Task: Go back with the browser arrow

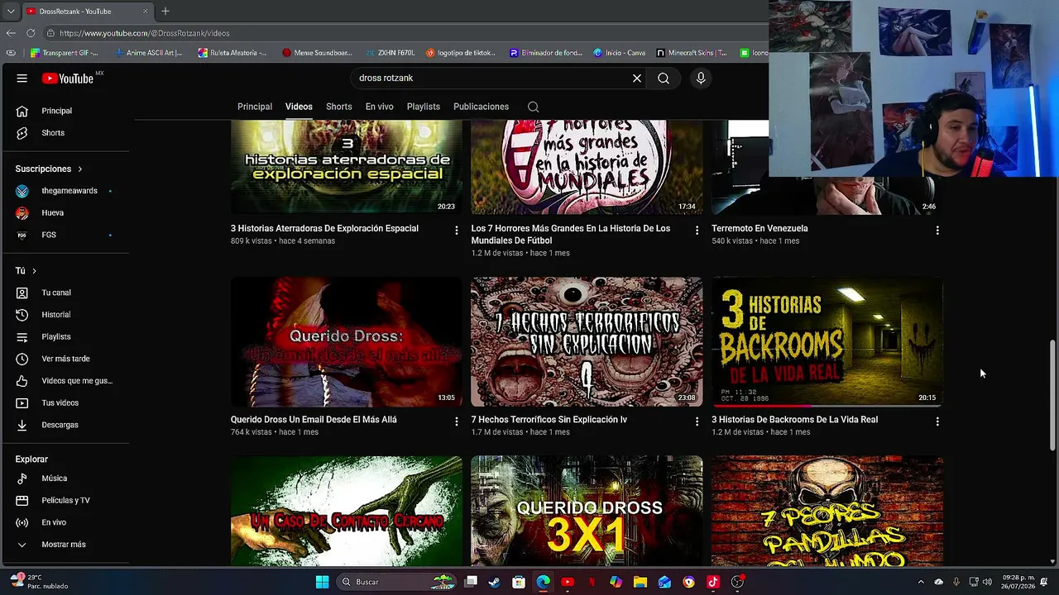Action: 11,33
